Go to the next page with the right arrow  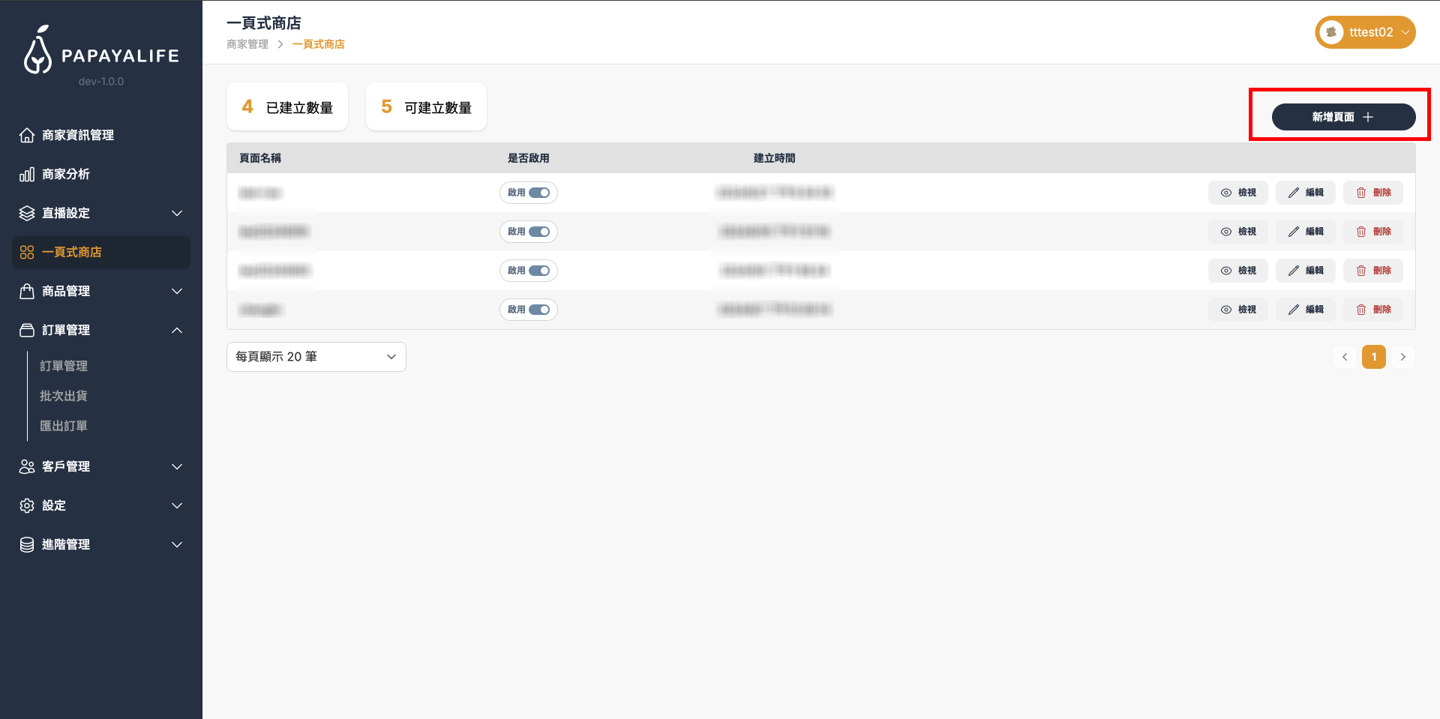point(1402,357)
